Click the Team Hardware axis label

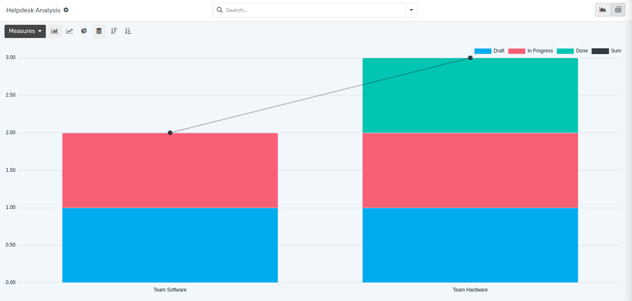pyautogui.click(x=470, y=290)
